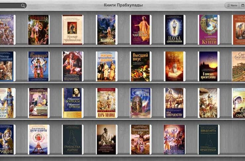Open the На пути к Кришне book
The image size is (245, 161).
coord(8,139)
